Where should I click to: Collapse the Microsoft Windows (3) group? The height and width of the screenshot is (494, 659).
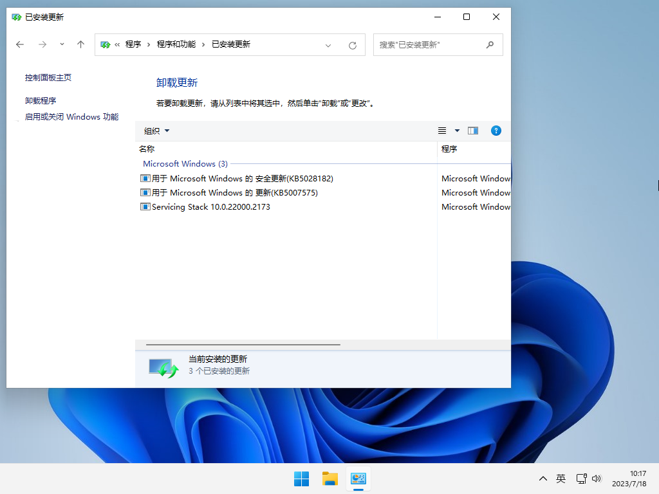tap(185, 163)
